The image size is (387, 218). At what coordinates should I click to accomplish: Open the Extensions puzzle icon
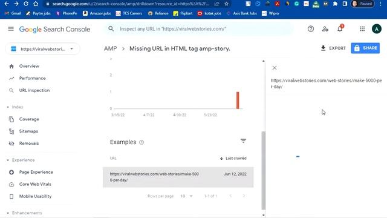click(x=335, y=4)
